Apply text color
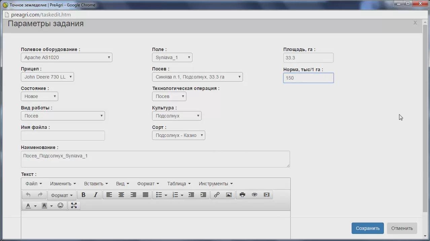This screenshot has height=241, width=430. tap(28, 206)
